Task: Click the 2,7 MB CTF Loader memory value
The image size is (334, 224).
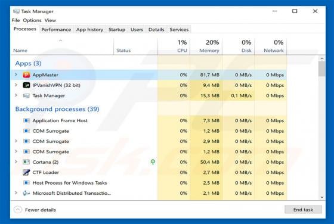Action: [x=211, y=172]
